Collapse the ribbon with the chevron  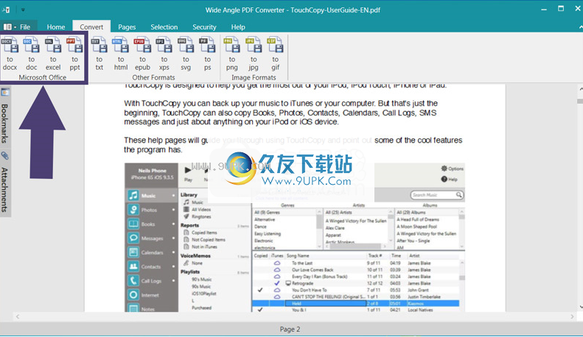[580, 27]
